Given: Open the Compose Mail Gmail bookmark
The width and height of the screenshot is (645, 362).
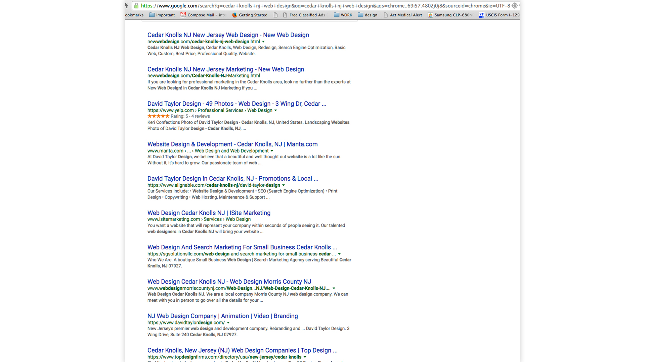Looking at the screenshot, I should tap(203, 15).
